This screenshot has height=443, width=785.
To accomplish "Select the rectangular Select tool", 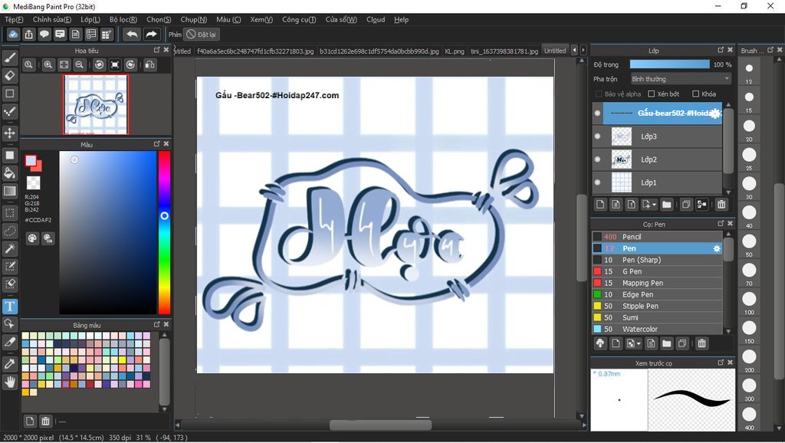I will coord(9,213).
